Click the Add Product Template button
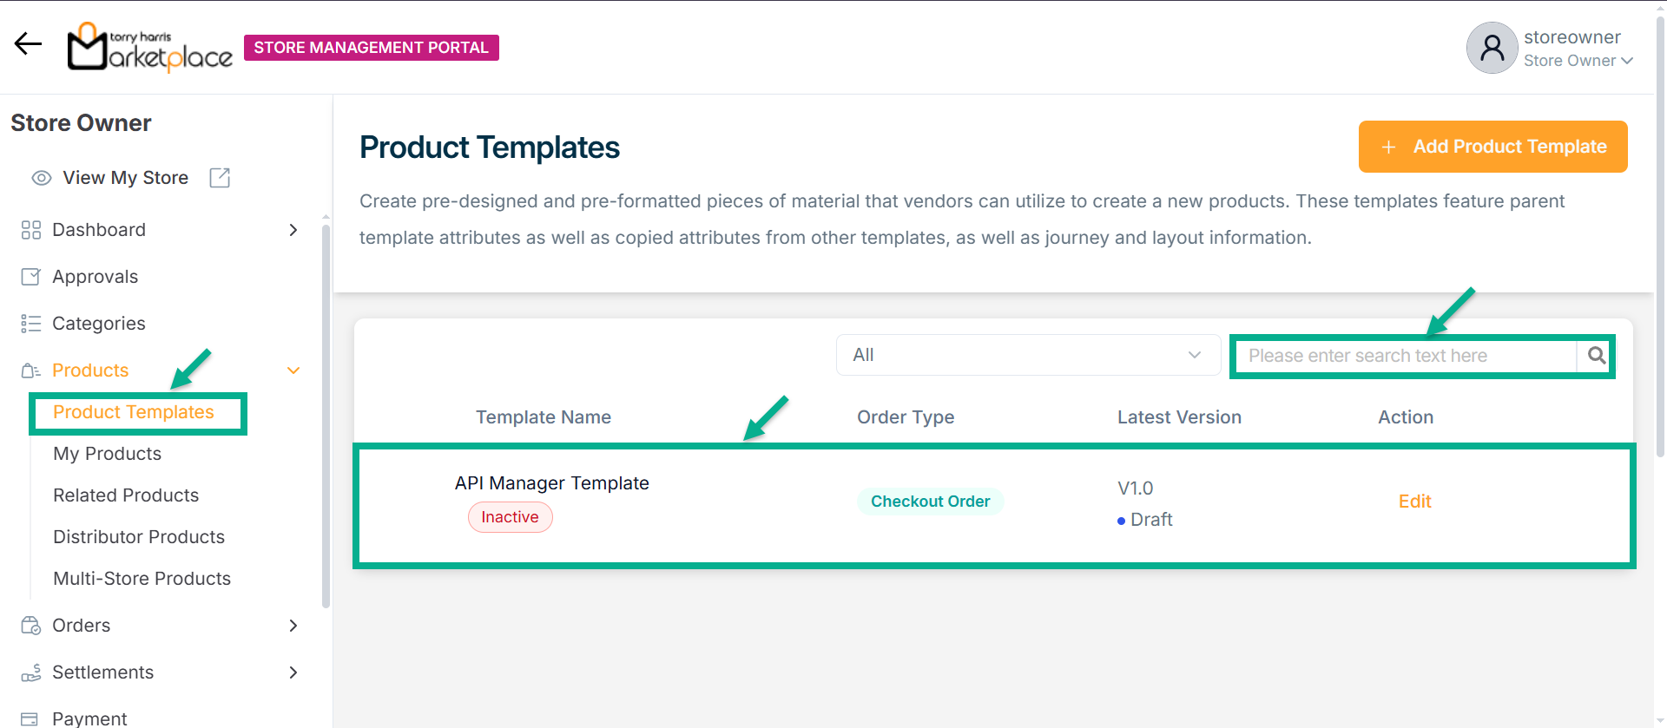This screenshot has width=1667, height=728. tap(1492, 147)
